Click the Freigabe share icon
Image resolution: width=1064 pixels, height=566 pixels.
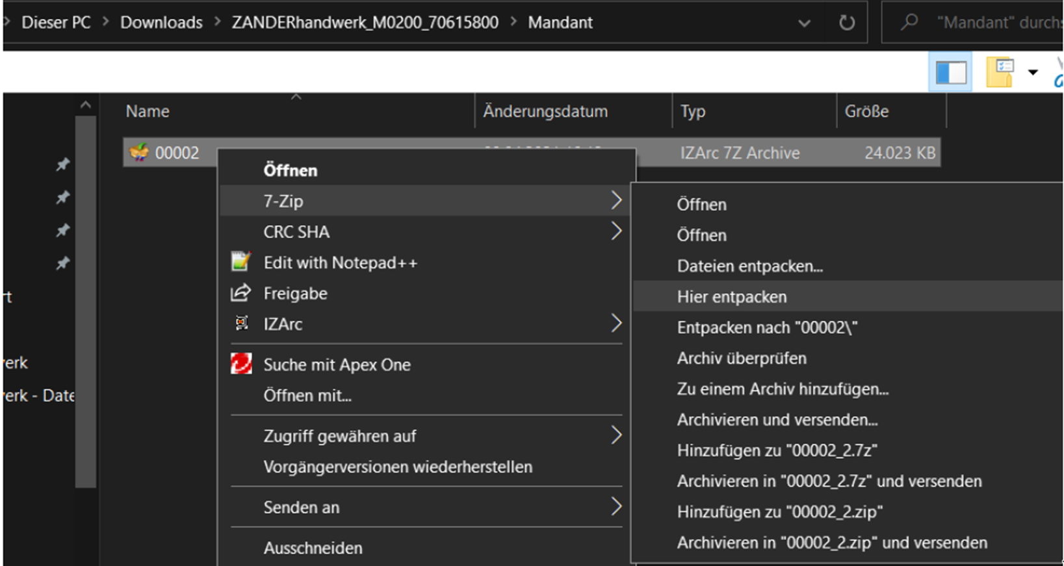pos(240,293)
